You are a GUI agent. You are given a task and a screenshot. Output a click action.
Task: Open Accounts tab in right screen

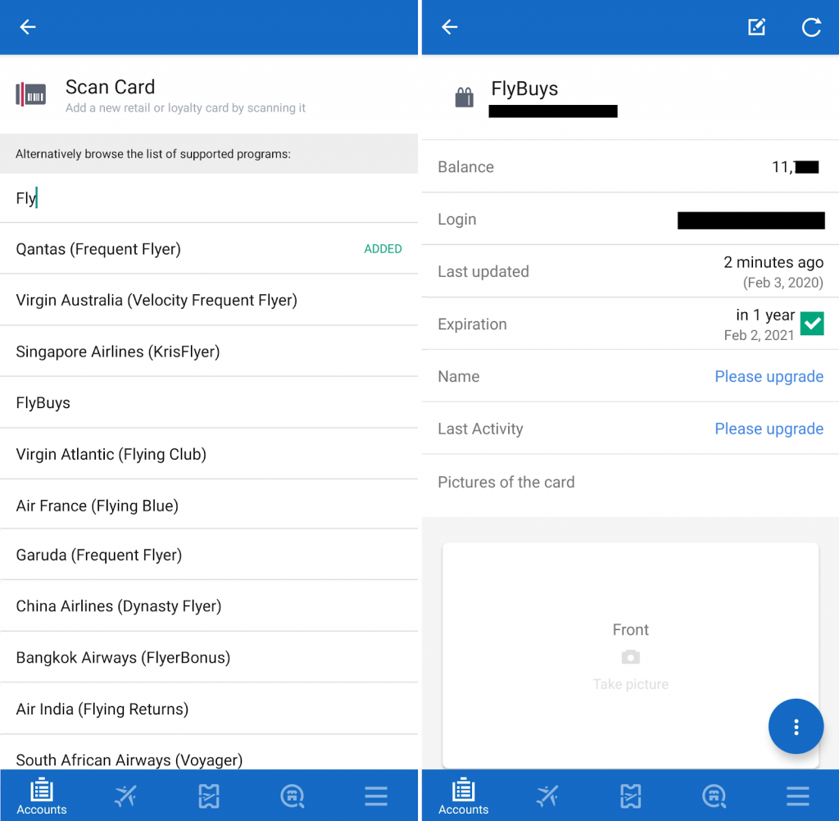pos(464,796)
